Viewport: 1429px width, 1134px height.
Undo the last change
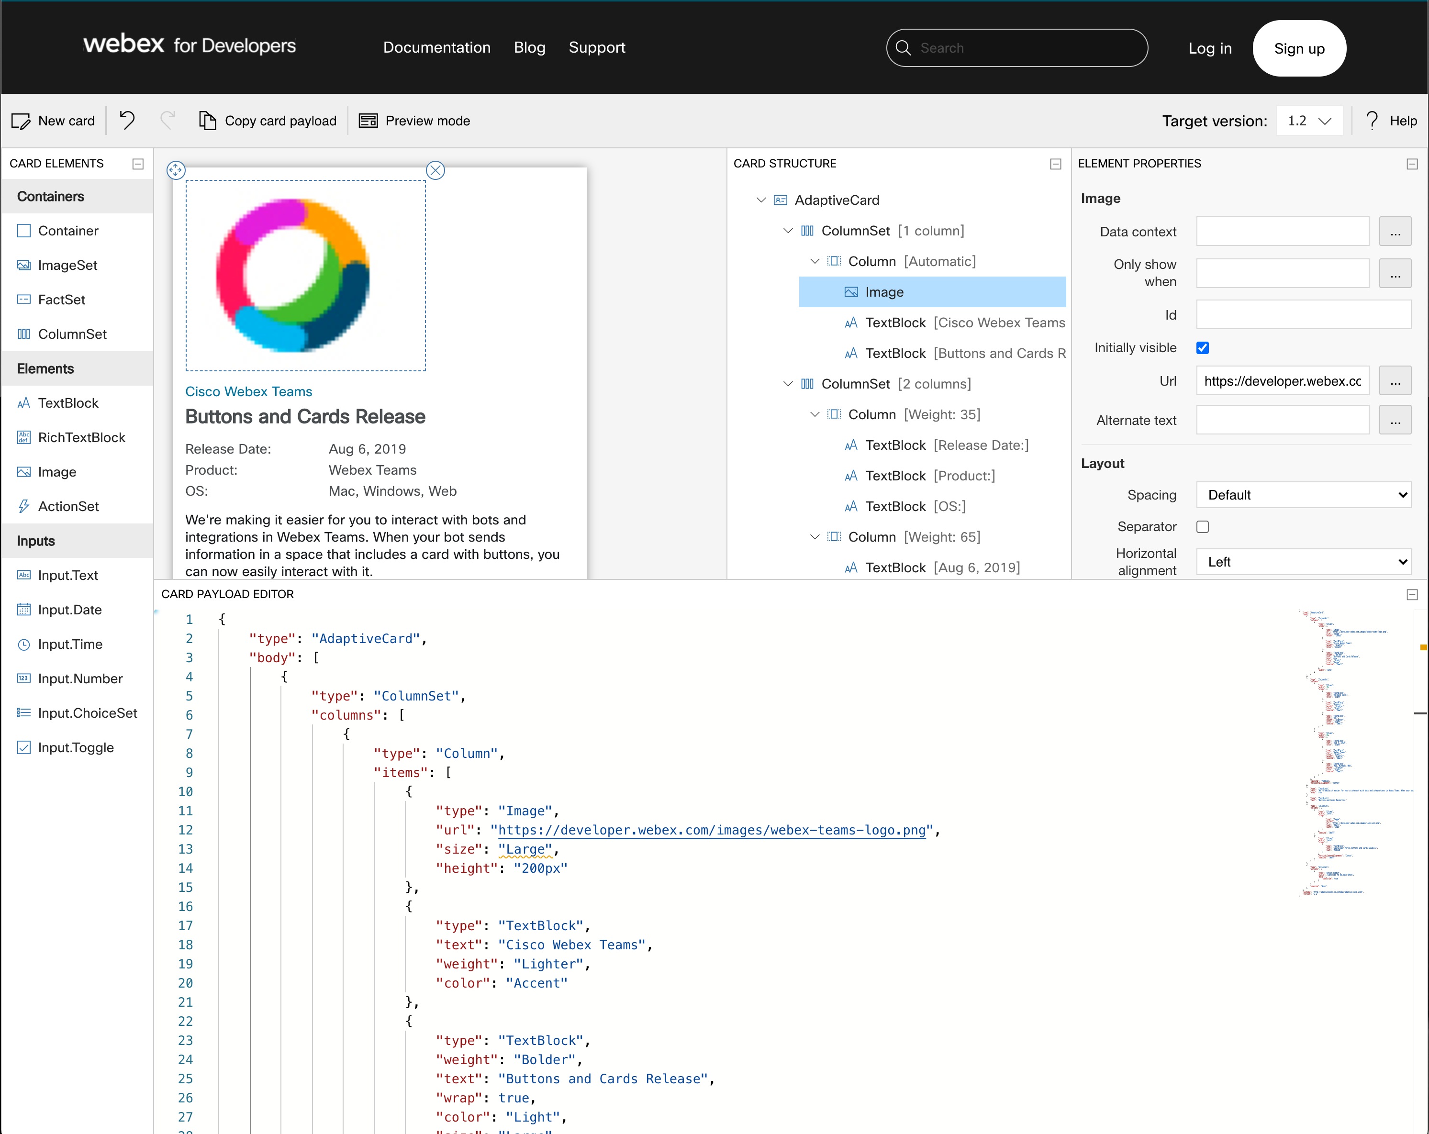pos(127,120)
